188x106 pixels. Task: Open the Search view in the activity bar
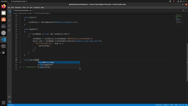[x=9, y=16]
